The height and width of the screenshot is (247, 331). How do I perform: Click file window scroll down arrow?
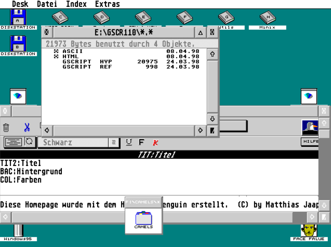click(x=212, y=118)
